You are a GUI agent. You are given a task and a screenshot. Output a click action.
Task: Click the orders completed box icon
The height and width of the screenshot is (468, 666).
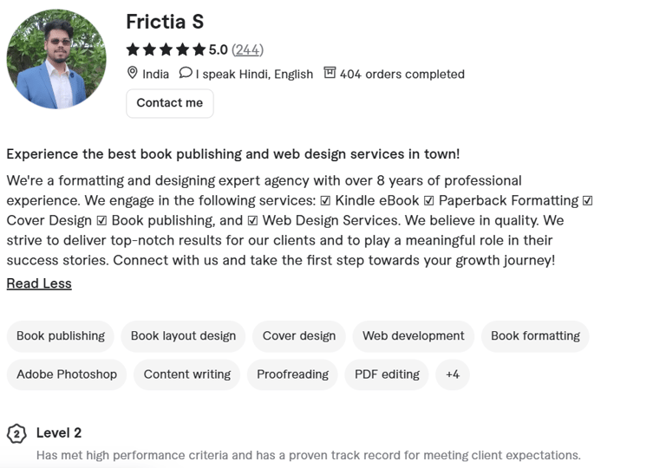click(330, 73)
